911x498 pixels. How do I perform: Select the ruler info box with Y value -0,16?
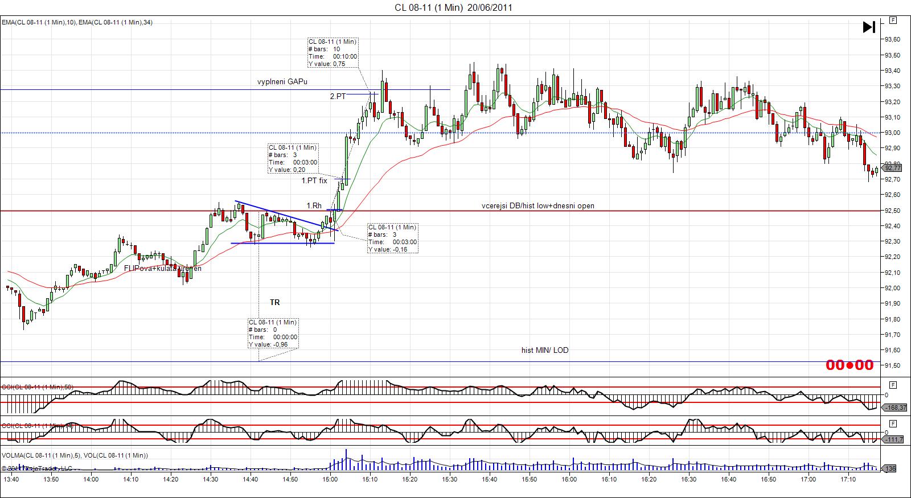coord(393,238)
